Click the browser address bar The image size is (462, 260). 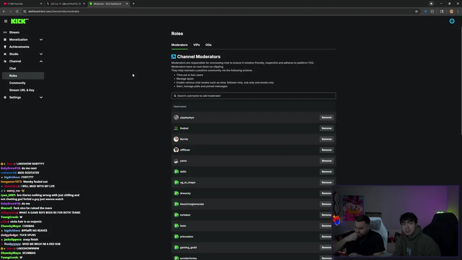pos(217,11)
